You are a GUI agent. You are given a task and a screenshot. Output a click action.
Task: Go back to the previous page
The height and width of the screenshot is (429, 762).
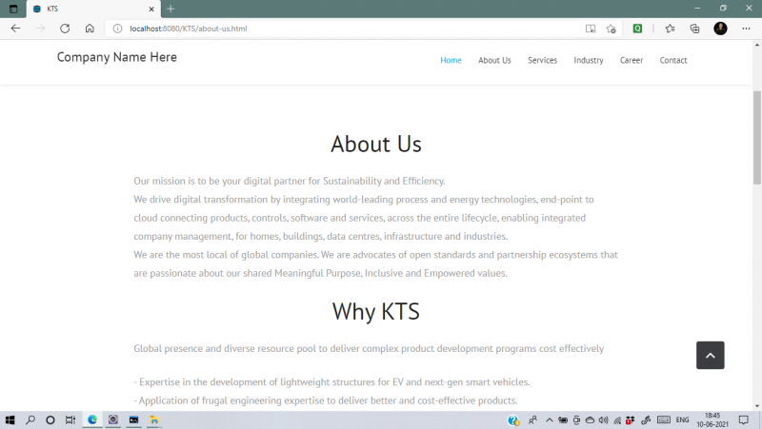click(15, 29)
